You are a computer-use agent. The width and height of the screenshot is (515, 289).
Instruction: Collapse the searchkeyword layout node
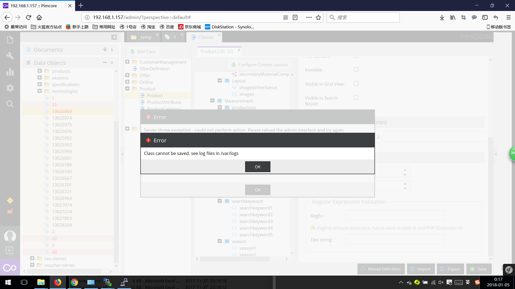220,201
